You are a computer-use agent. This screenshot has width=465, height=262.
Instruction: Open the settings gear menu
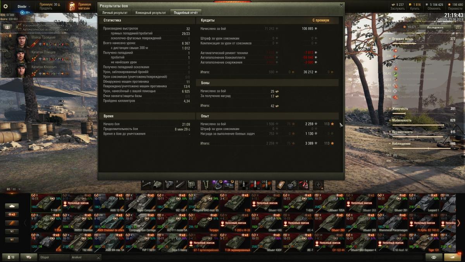pos(5,6)
